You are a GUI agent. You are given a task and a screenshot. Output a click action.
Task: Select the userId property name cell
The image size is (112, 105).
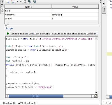pyautogui.click(x=28, y=18)
